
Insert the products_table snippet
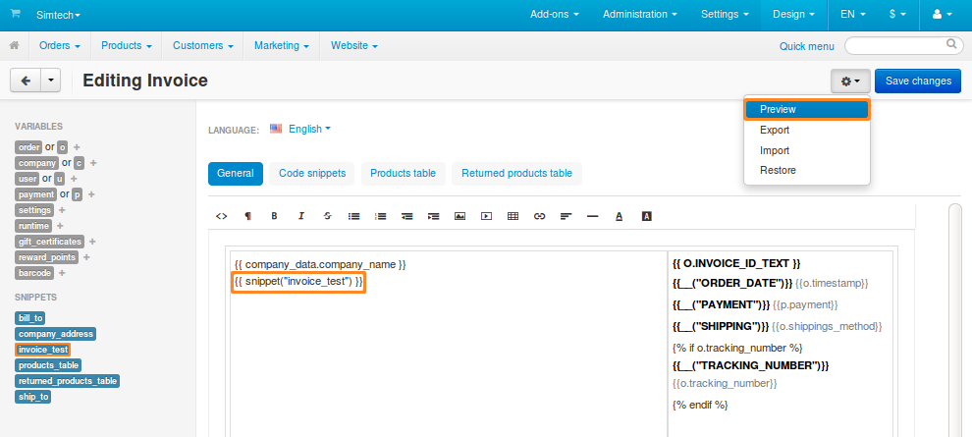(x=48, y=365)
